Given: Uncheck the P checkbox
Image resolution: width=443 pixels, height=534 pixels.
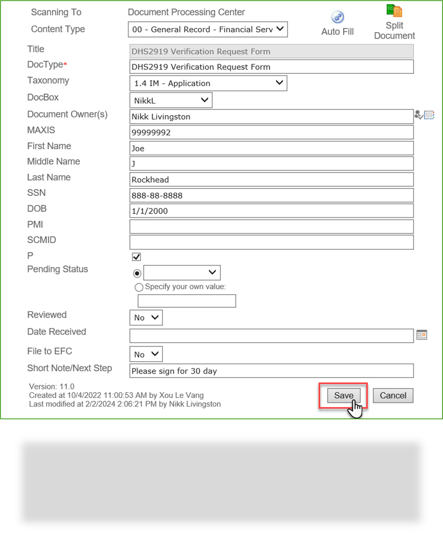Looking at the screenshot, I should [136, 257].
